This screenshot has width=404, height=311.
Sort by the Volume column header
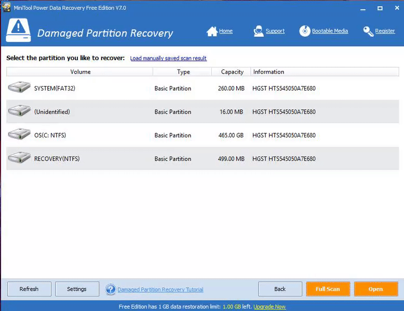(80, 72)
